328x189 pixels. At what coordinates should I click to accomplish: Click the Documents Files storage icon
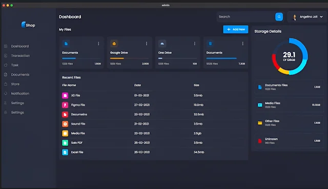coord(260,87)
